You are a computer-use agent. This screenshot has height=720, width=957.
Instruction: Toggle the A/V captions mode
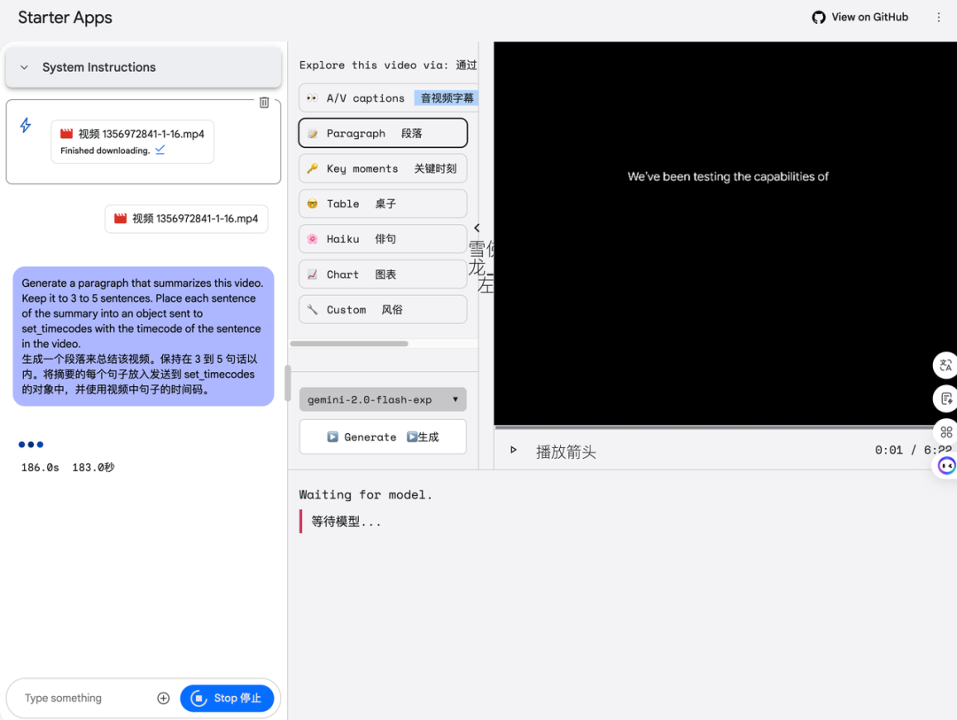pos(383,97)
